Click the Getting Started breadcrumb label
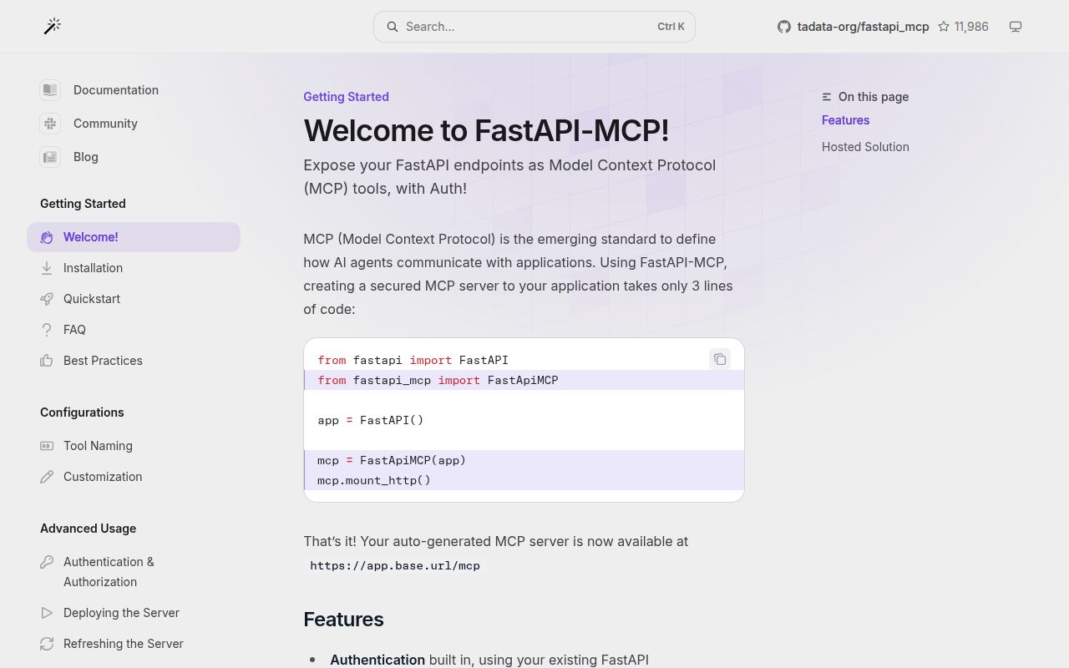The height and width of the screenshot is (668, 1069). pyautogui.click(x=346, y=97)
